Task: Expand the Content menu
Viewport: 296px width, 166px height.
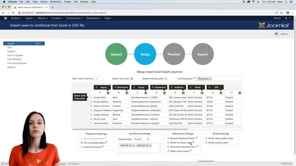Action: click(x=56, y=18)
